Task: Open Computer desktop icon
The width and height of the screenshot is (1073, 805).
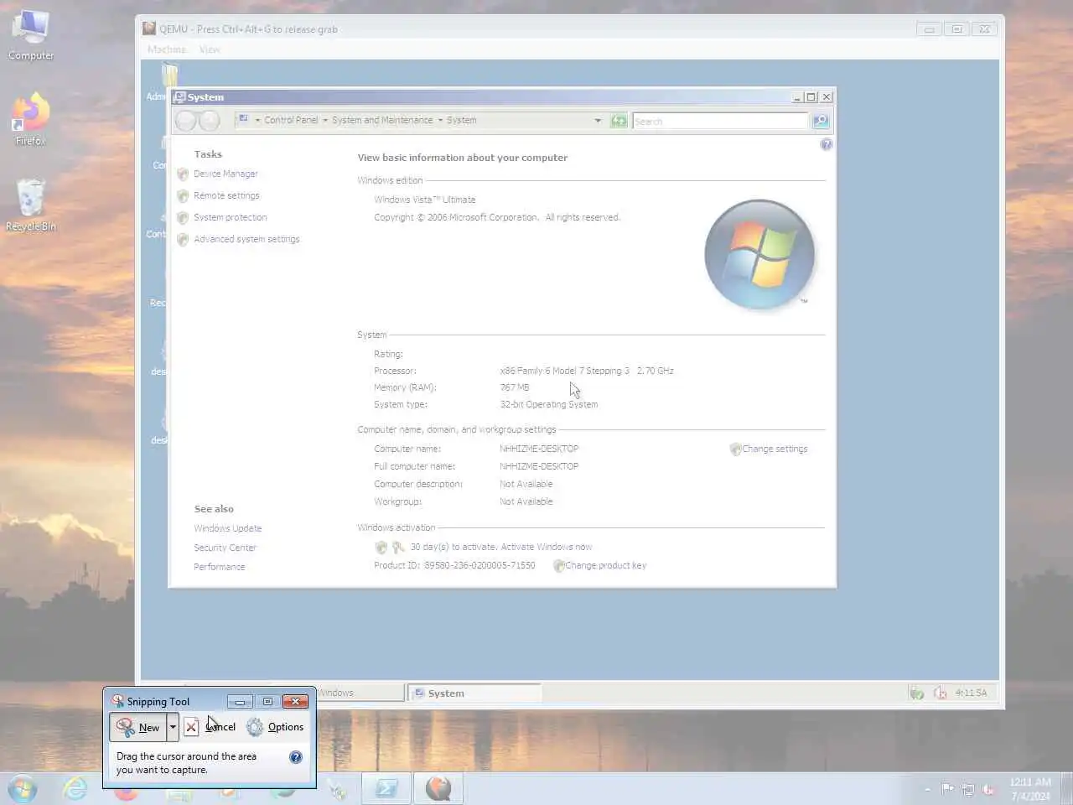Action: coord(31,35)
